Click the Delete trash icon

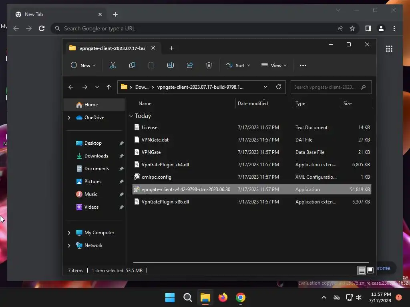(209, 65)
